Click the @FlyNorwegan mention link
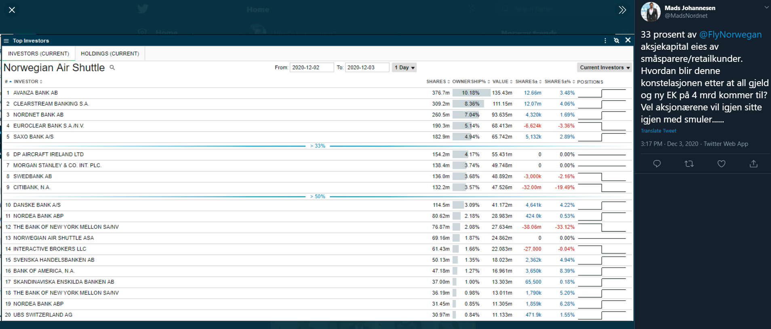Screen dimensions: 771x329 pyautogui.click(x=730, y=35)
